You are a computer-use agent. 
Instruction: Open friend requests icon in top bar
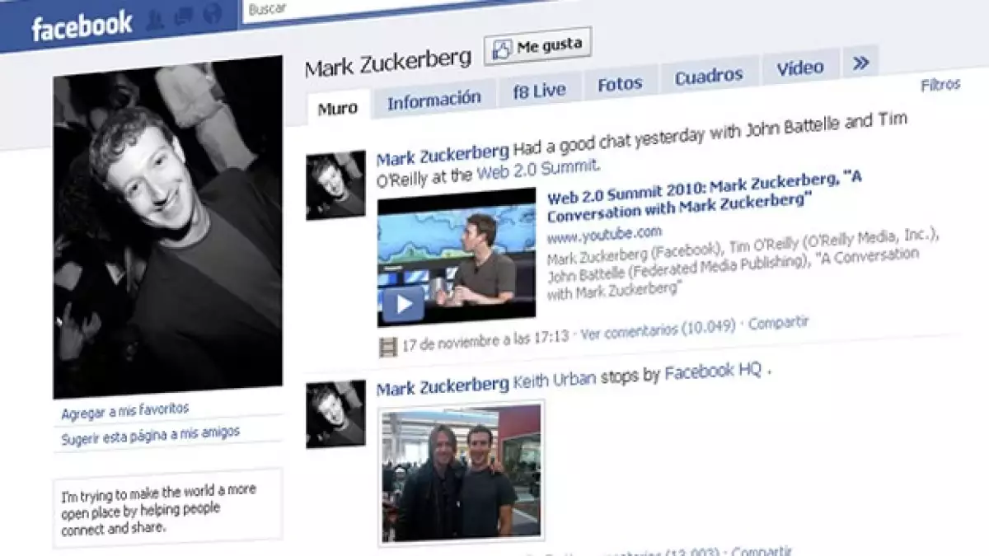pyautogui.click(x=156, y=21)
